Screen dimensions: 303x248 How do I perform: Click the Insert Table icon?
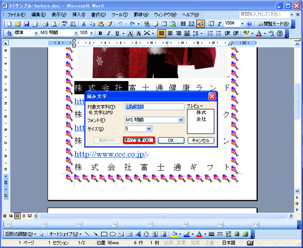click(x=164, y=24)
